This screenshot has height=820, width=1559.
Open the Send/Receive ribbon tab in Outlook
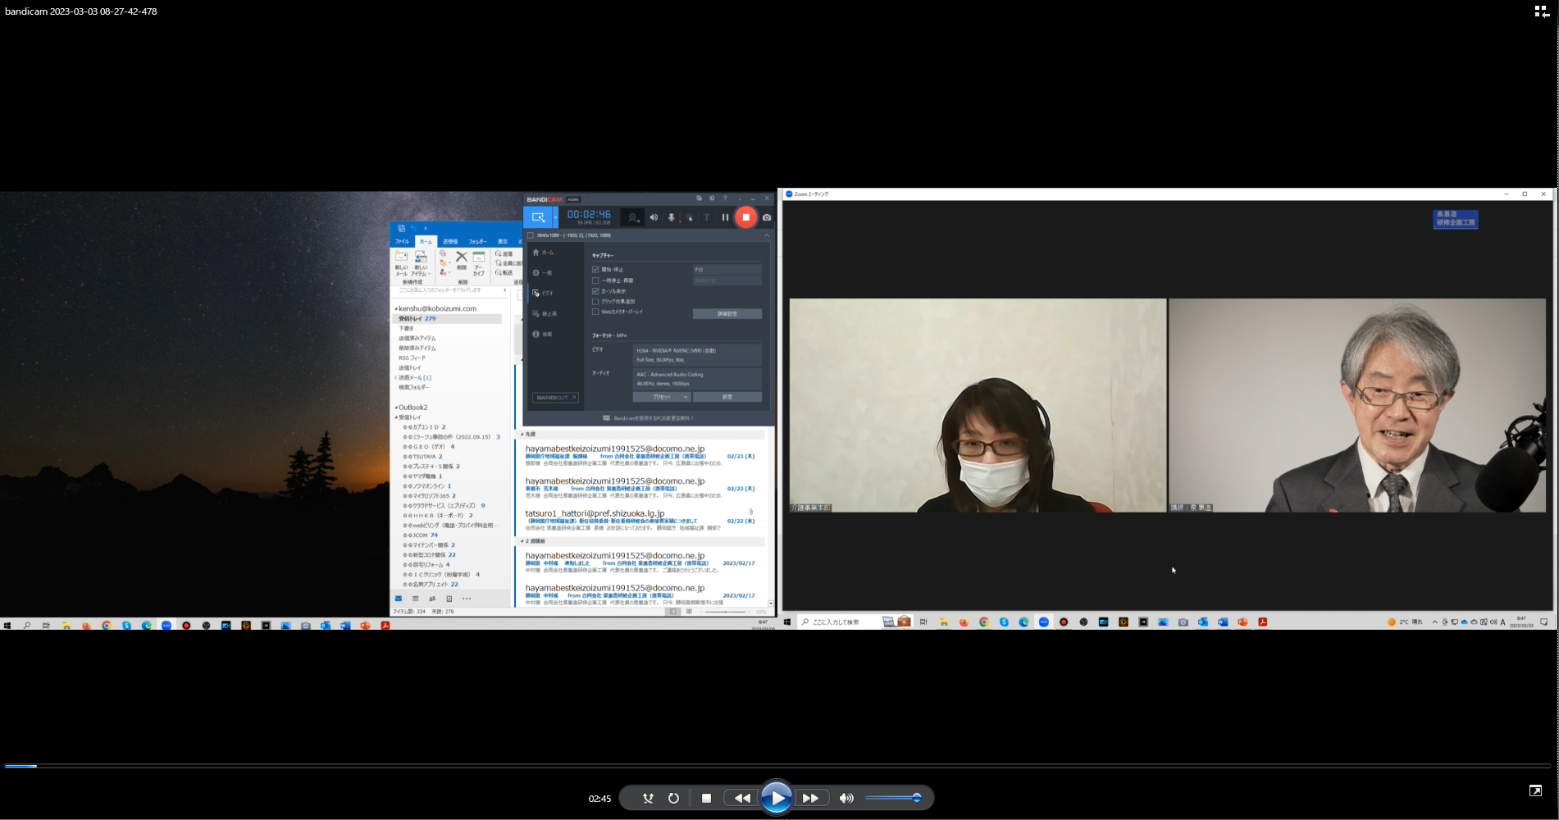450,242
